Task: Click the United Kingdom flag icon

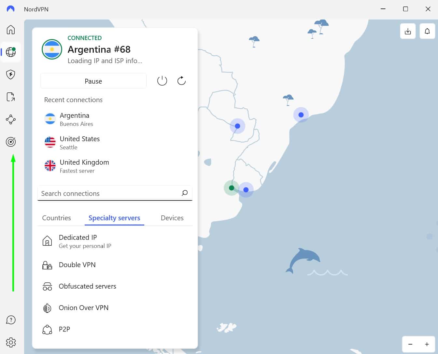Action: [50, 166]
